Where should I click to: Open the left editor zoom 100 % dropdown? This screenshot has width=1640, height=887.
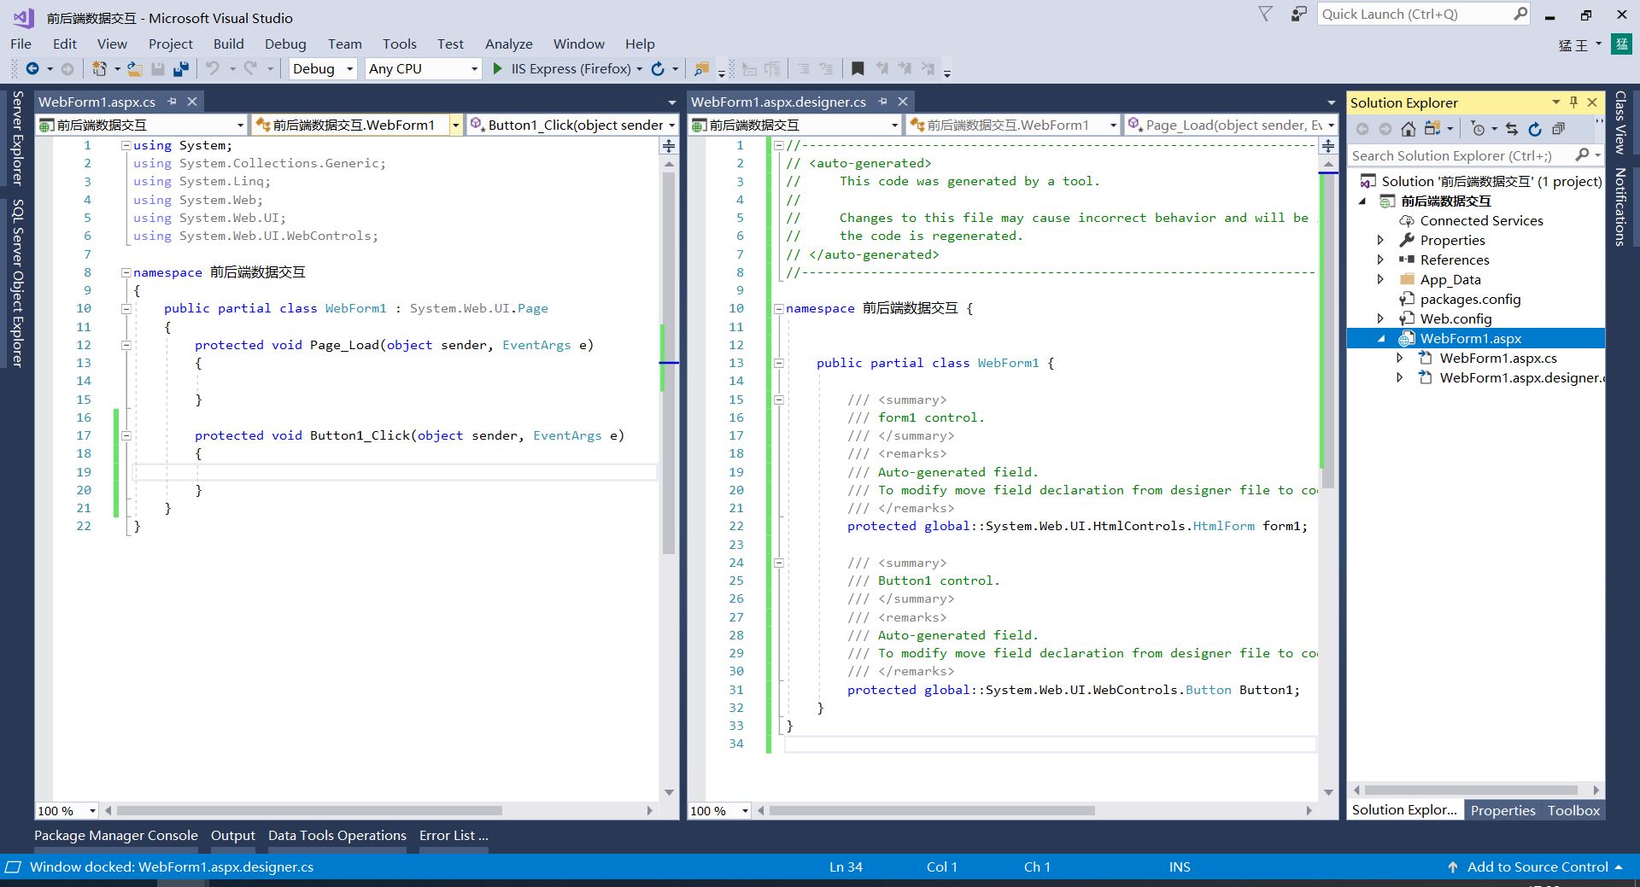tap(92, 810)
